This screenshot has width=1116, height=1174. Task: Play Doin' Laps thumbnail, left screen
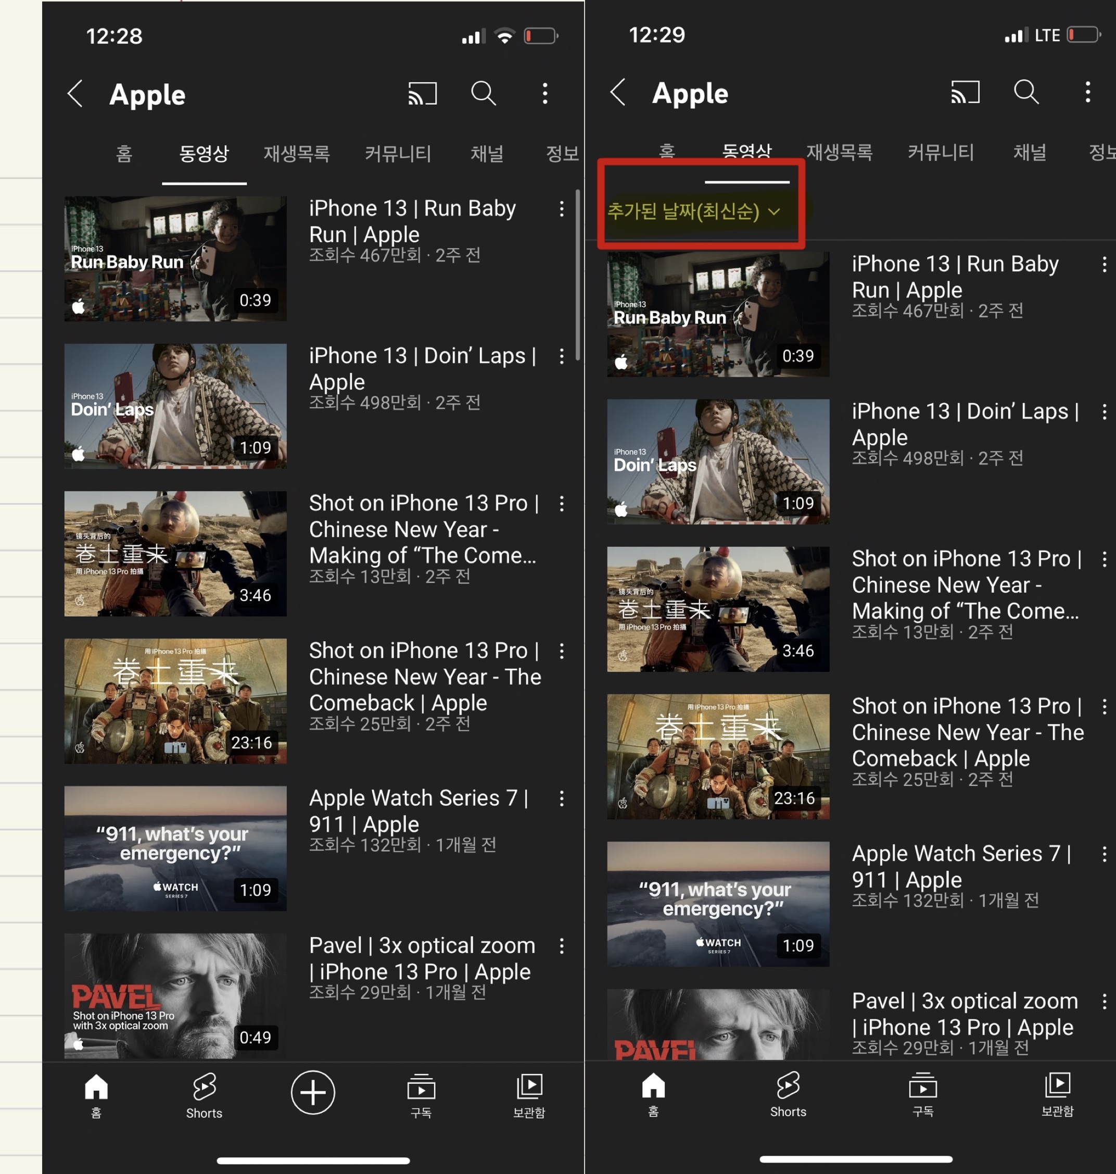point(175,406)
